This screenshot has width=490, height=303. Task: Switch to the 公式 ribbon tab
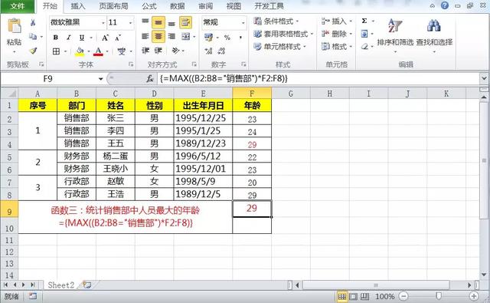point(149,6)
